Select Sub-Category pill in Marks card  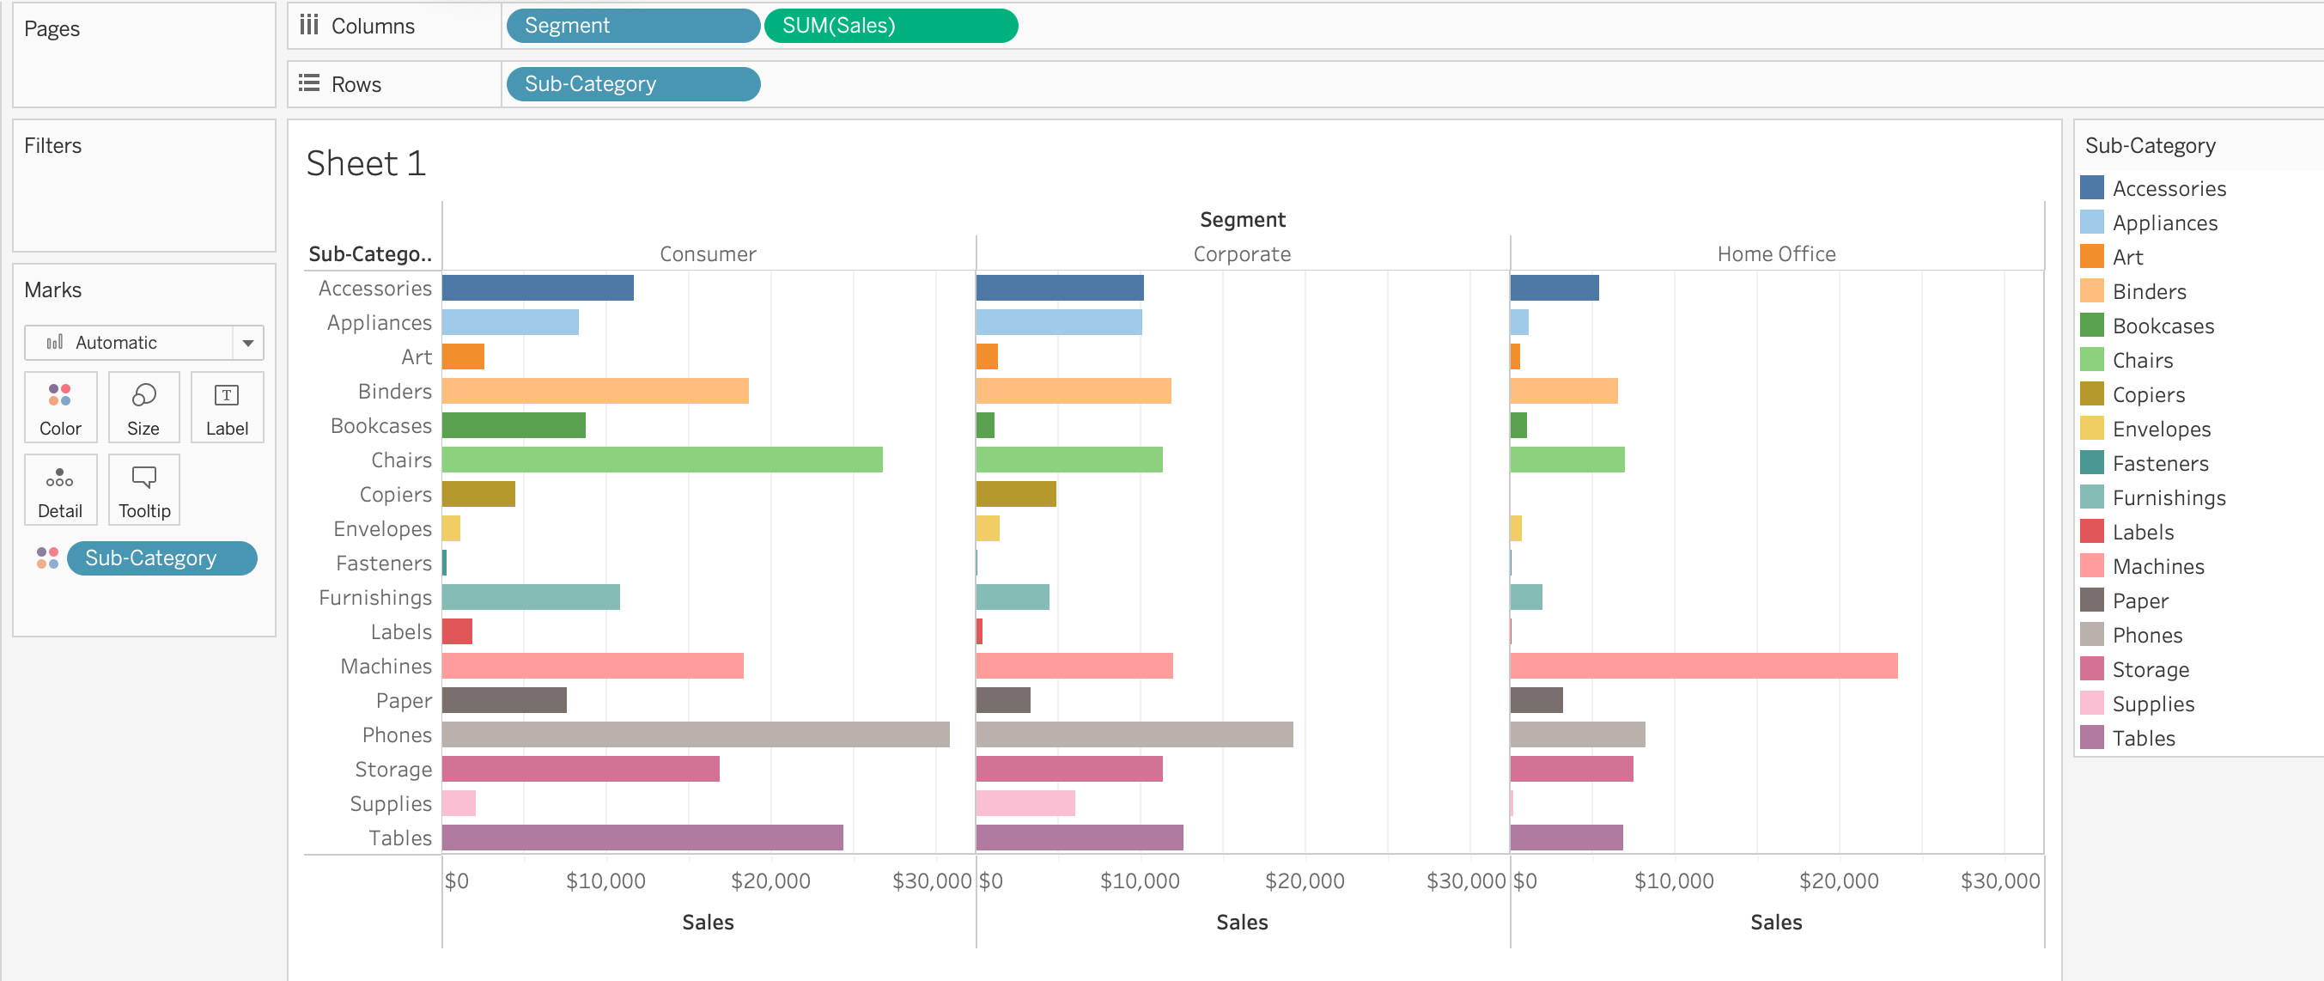tap(161, 558)
